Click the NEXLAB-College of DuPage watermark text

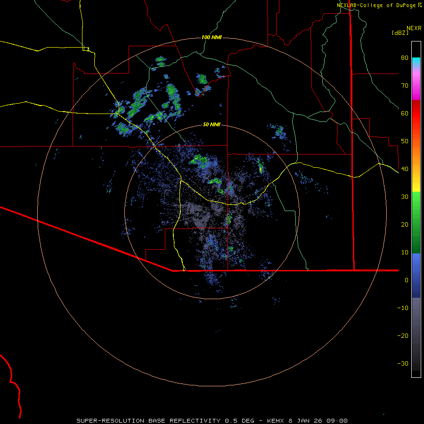click(376, 5)
